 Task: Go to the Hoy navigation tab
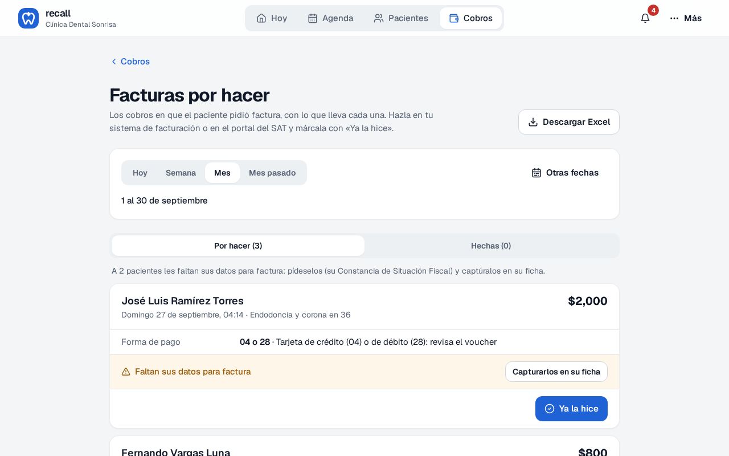tap(272, 18)
